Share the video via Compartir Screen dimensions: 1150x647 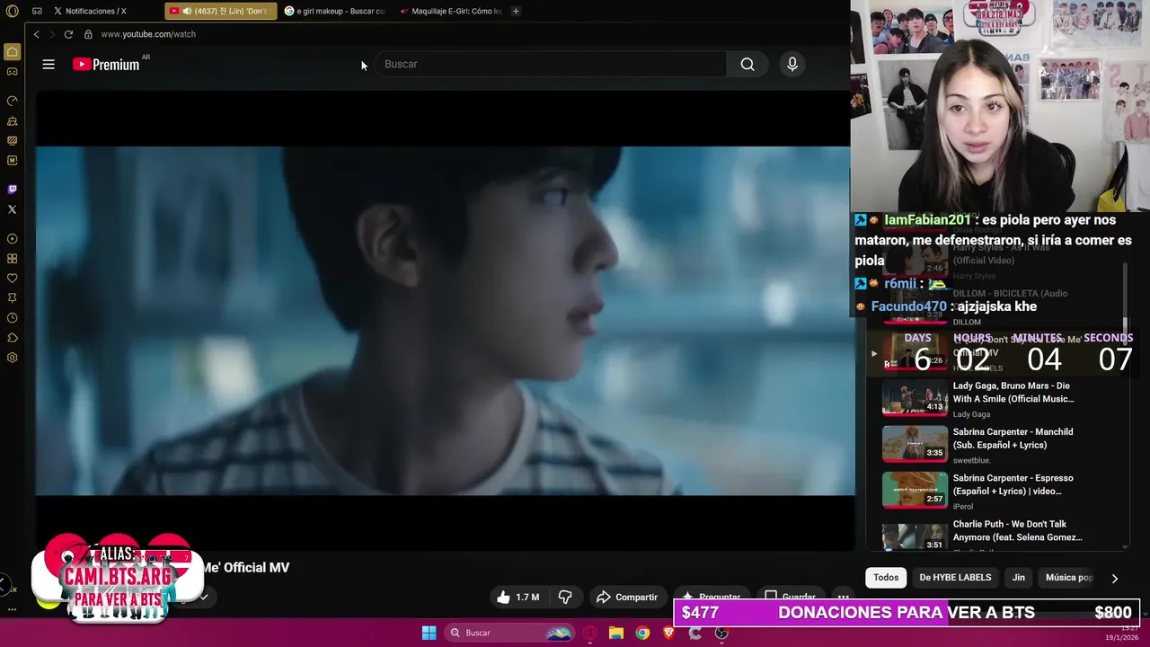click(627, 597)
